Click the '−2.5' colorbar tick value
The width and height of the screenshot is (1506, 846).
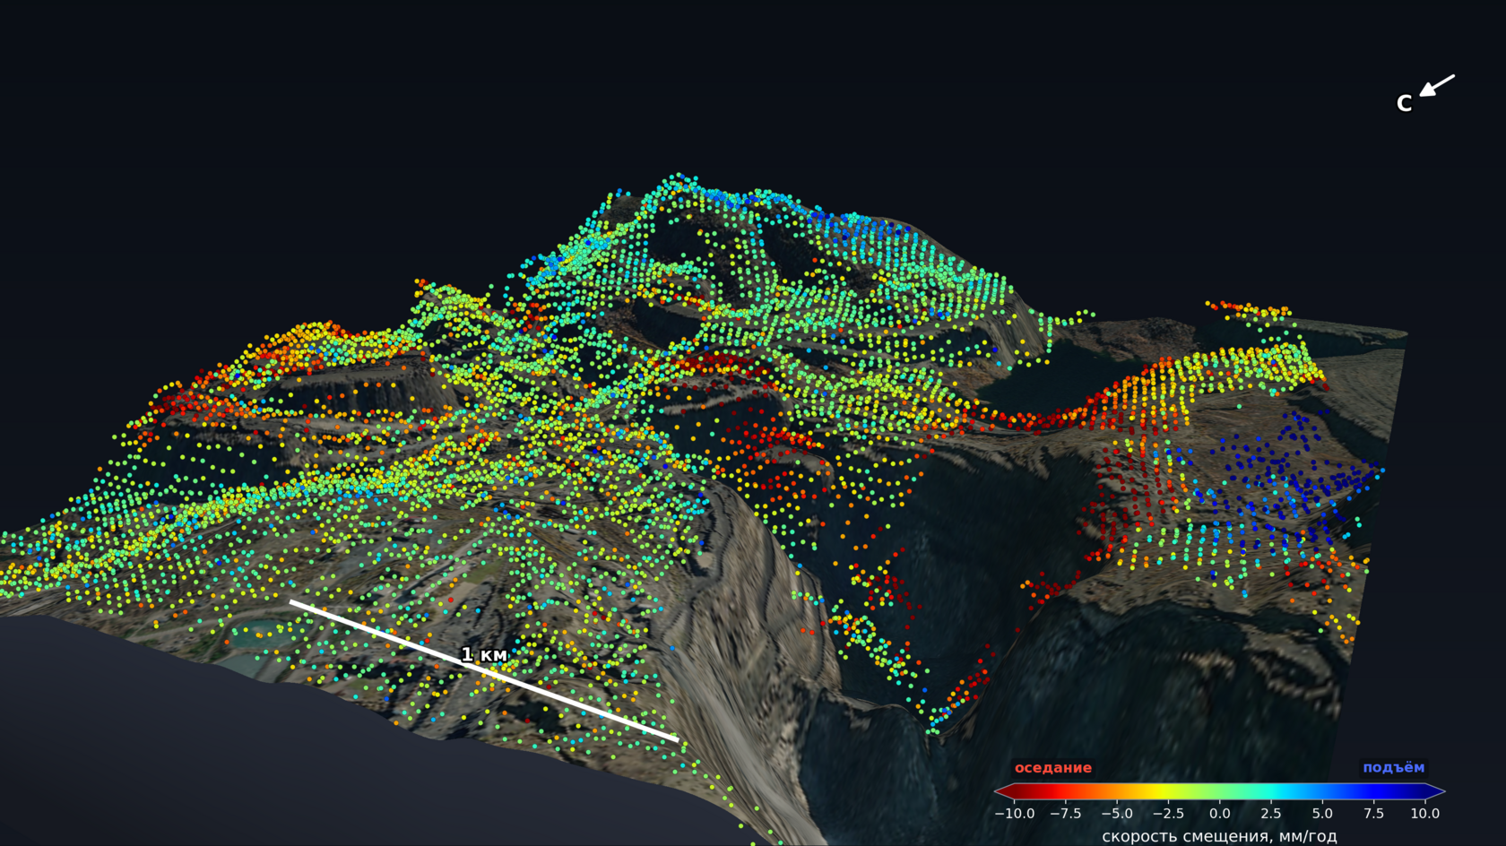pos(1168,814)
